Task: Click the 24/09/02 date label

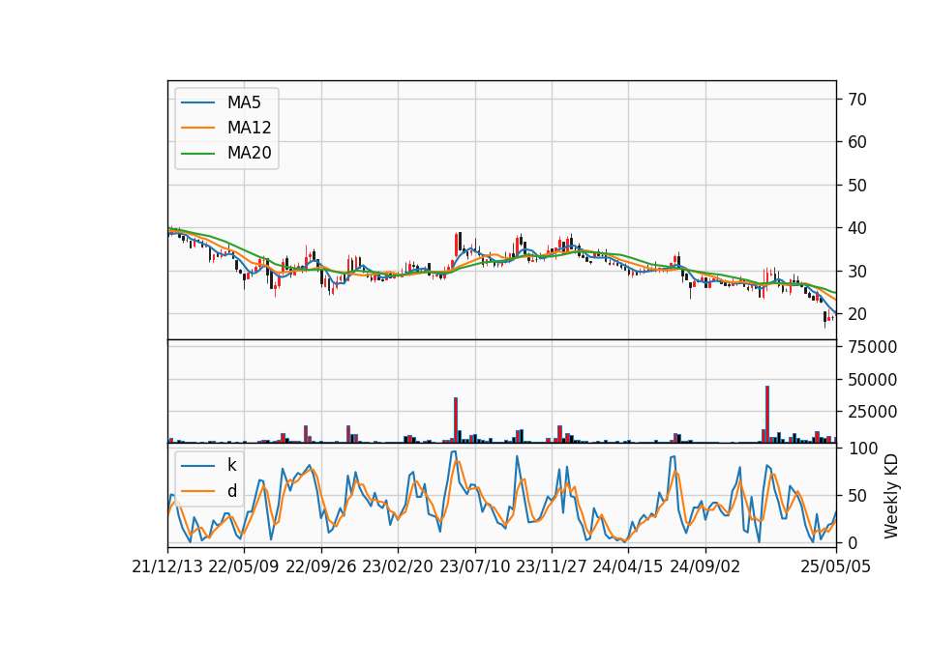Action: (705, 566)
